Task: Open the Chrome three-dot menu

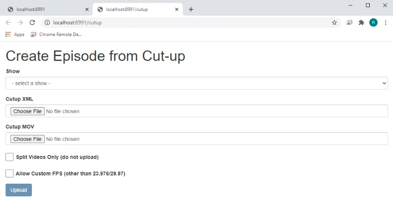Action: (x=385, y=22)
